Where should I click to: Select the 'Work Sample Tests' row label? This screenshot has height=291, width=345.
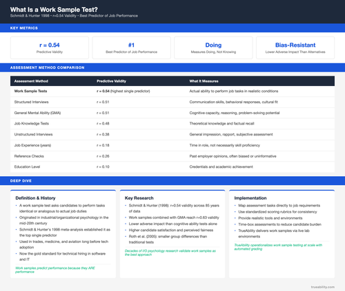[30, 91]
